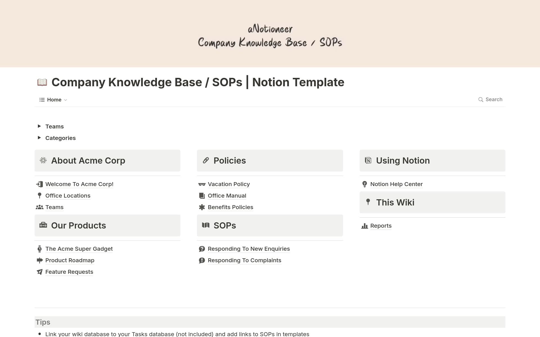Click the paper plane icon beside Feature Requests

[x=40, y=272]
